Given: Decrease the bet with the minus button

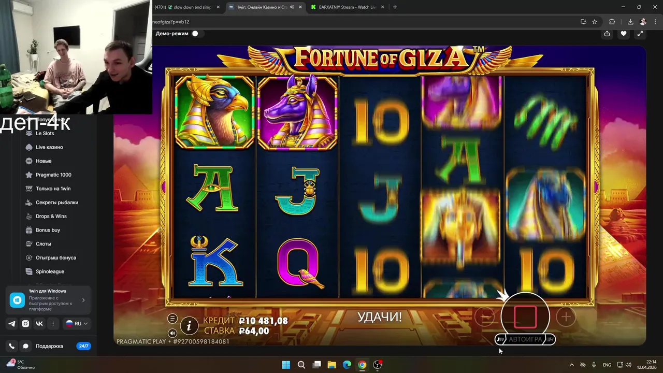Looking at the screenshot, I should click(485, 317).
